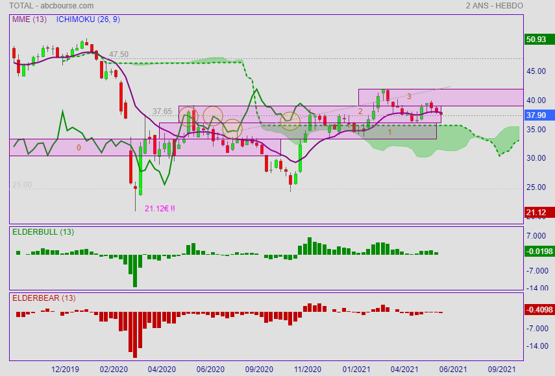The height and width of the screenshot is (376, 555).
Task: Select the 35.00 price axis label
Action: point(536,130)
